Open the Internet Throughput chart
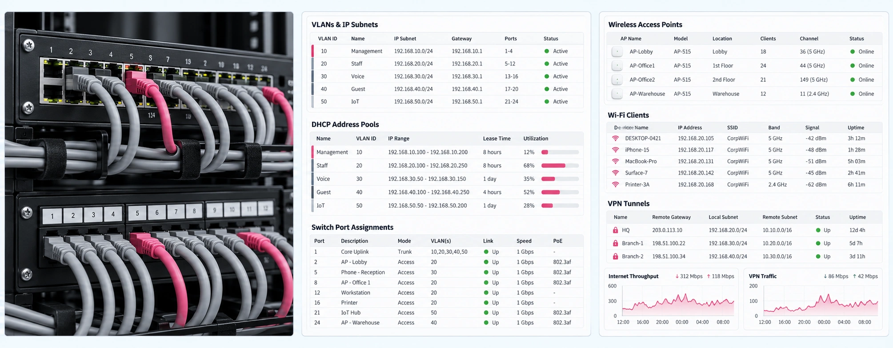This screenshot has height=348, width=893. [671, 299]
